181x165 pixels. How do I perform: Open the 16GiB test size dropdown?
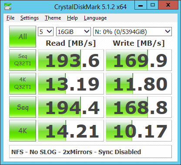pos(74,32)
